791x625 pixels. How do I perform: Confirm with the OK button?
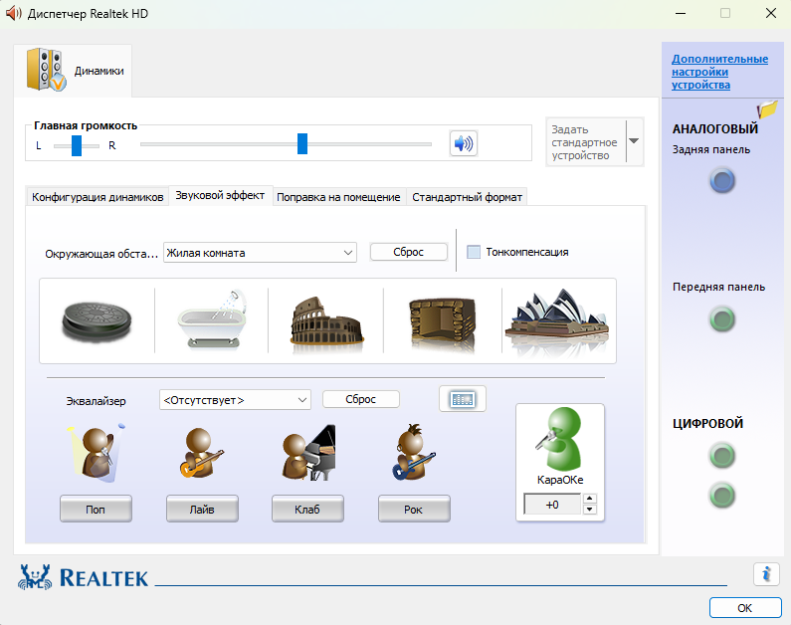point(745,608)
